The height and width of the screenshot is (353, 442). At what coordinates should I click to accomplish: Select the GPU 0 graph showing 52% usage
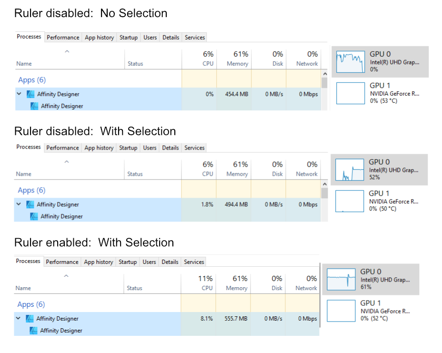pyautogui.click(x=350, y=170)
